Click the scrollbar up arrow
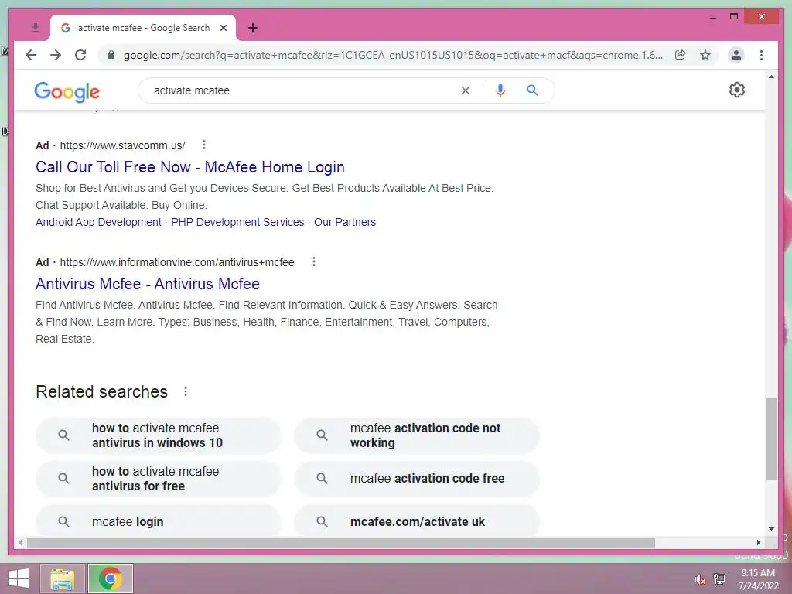 (x=771, y=77)
